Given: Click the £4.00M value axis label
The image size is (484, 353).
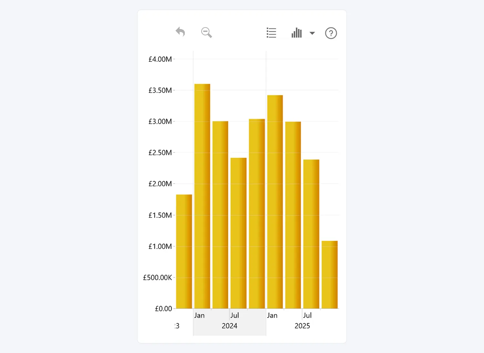Looking at the screenshot, I should [160, 59].
